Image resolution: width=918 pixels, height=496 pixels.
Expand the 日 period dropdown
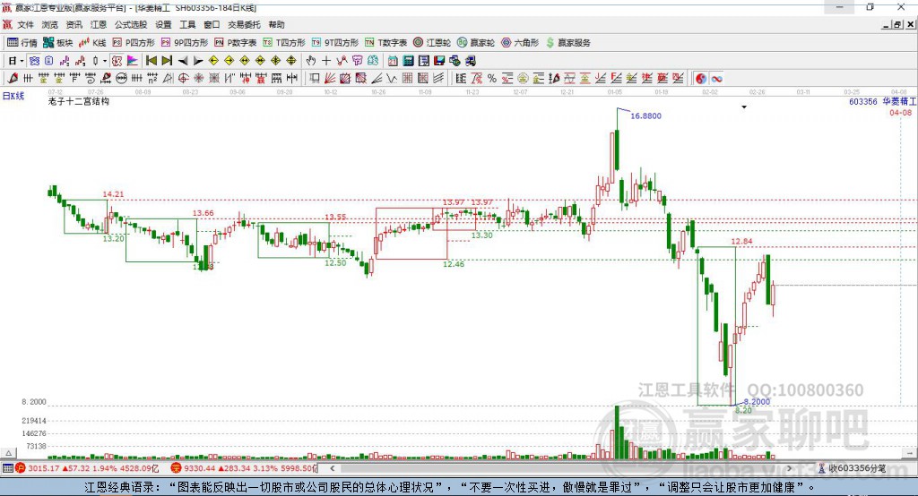pos(22,61)
